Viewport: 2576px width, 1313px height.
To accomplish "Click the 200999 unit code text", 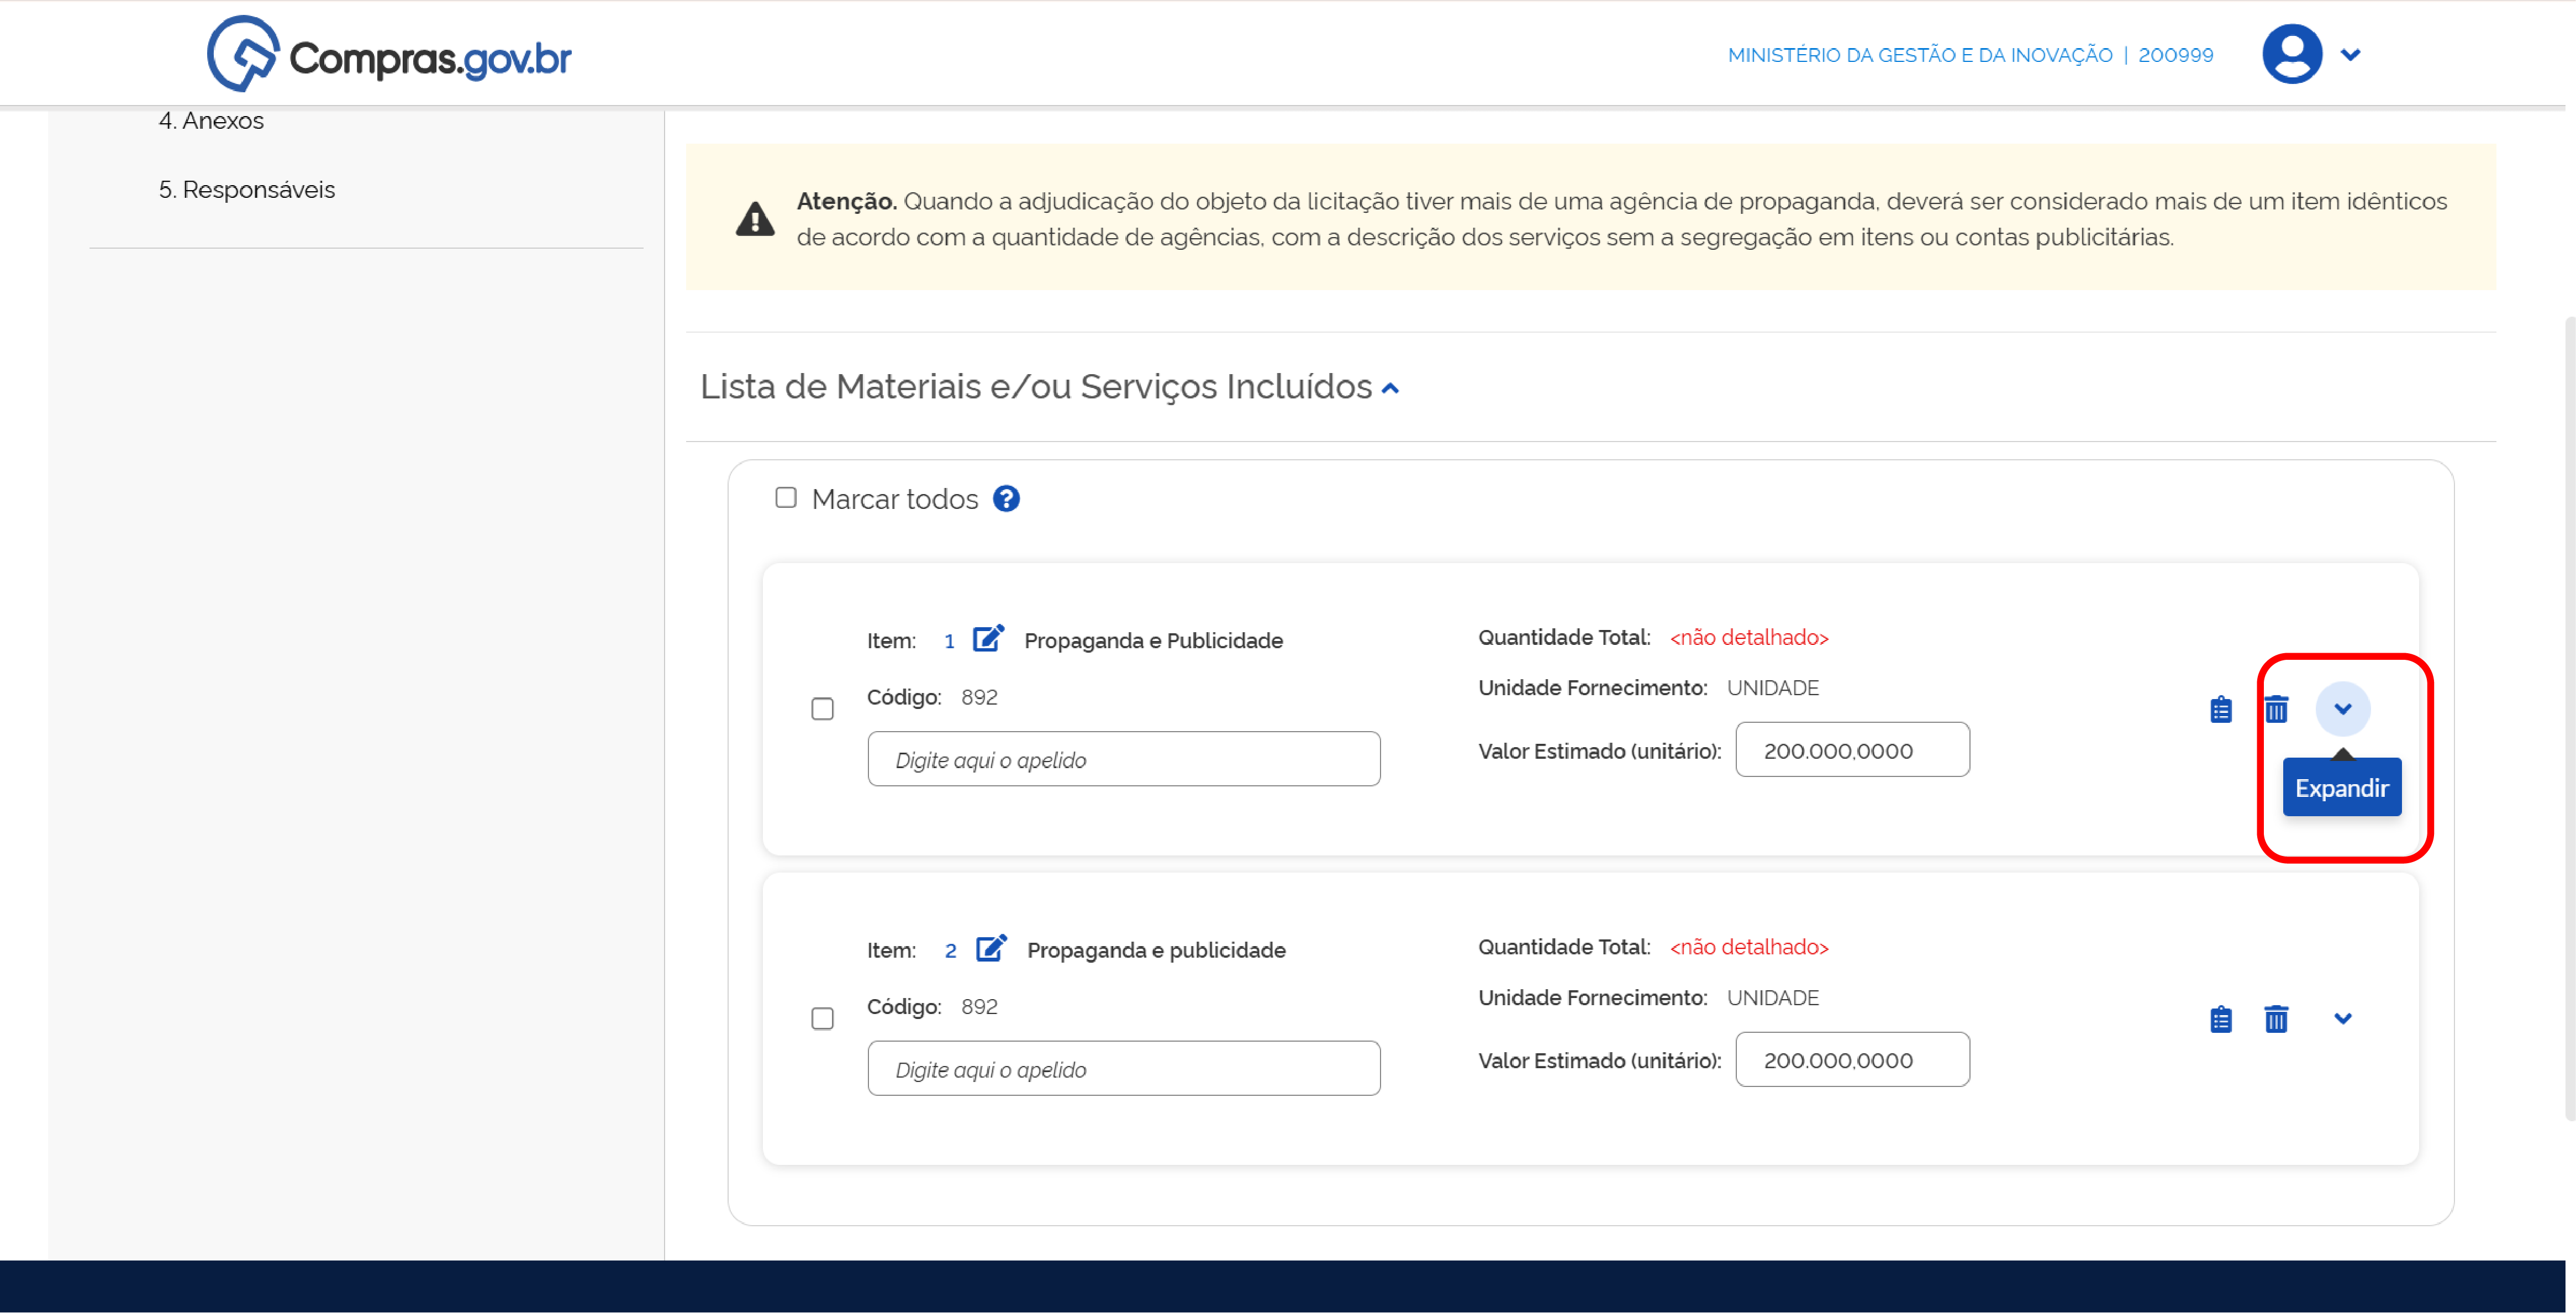I will pos(2175,55).
